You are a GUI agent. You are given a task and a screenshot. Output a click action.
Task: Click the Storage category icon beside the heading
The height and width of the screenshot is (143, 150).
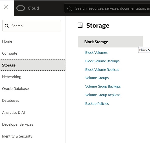(x=80, y=25)
